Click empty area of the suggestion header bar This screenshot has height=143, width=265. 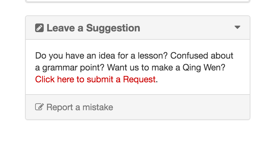pyautogui.click(x=188, y=28)
